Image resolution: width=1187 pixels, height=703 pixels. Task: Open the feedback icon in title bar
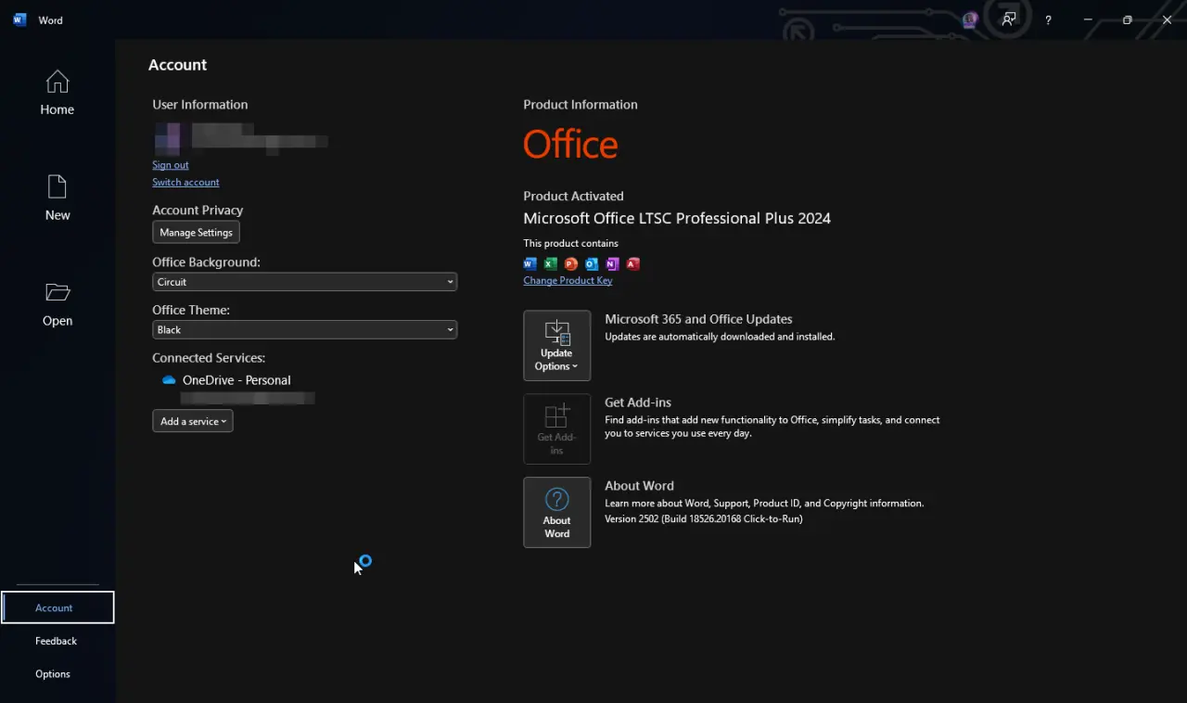[x=1009, y=19]
